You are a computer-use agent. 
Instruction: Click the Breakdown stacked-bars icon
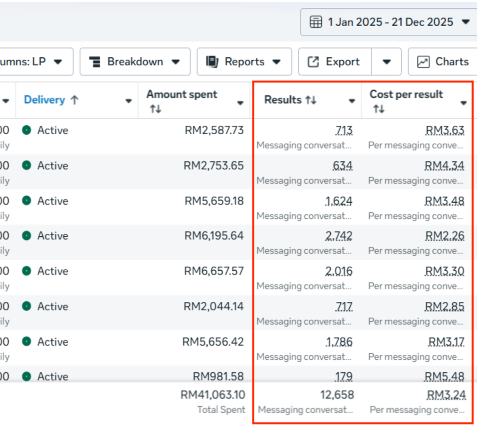pos(95,62)
